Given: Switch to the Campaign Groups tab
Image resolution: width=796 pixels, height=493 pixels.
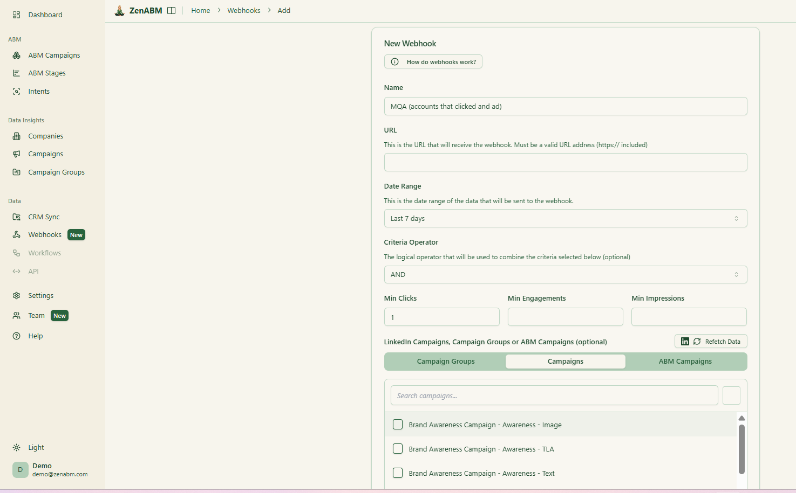Looking at the screenshot, I should 445,361.
